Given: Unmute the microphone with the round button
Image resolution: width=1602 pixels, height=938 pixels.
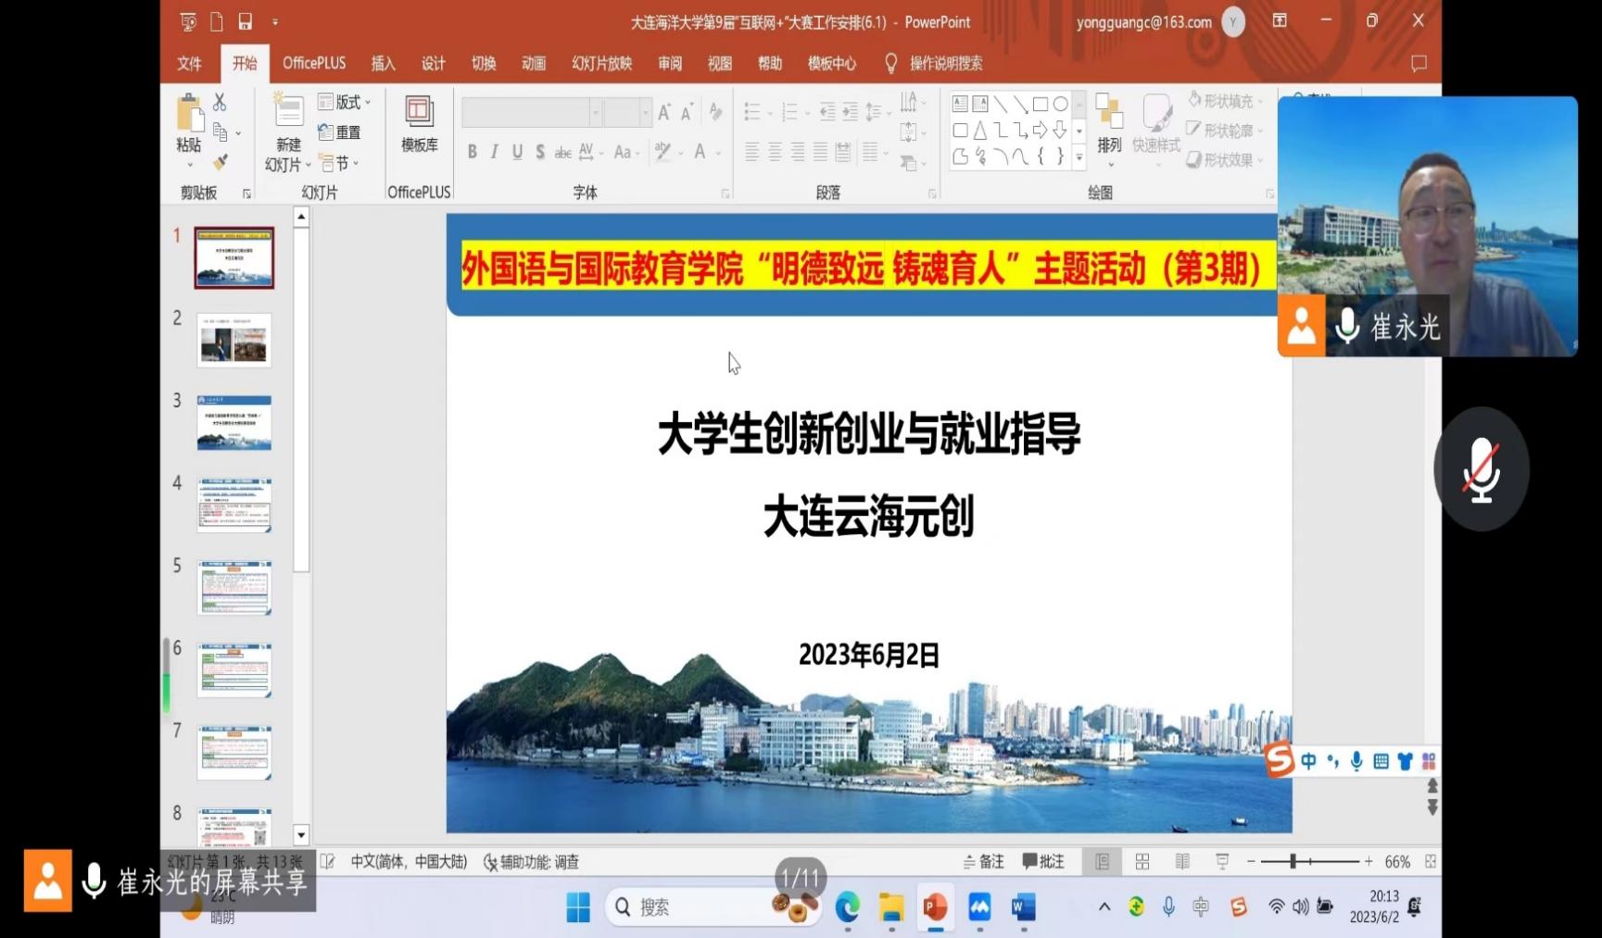Looking at the screenshot, I should (x=1481, y=469).
